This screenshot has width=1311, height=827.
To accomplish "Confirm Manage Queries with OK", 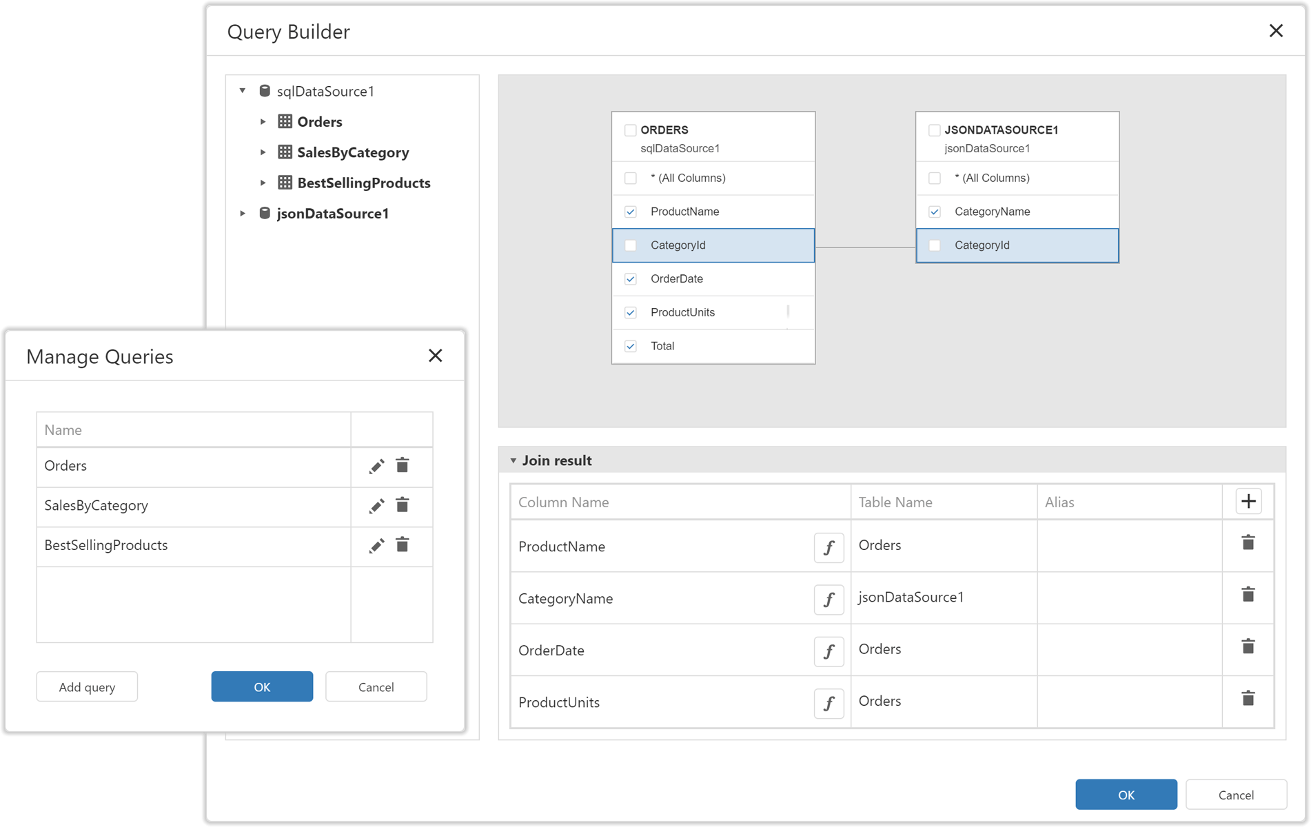I will (262, 686).
